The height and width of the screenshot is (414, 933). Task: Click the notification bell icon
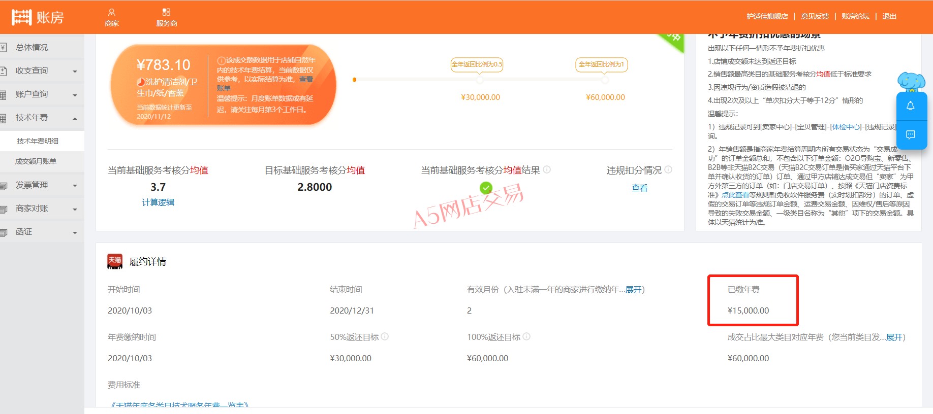pyautogui.click(x=911, y=106)
